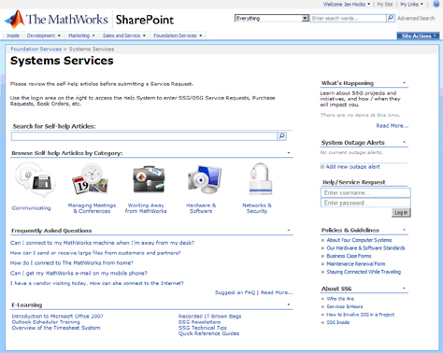Open the Policies & Guidelines web part menu arrow

(x=404, y=230)
